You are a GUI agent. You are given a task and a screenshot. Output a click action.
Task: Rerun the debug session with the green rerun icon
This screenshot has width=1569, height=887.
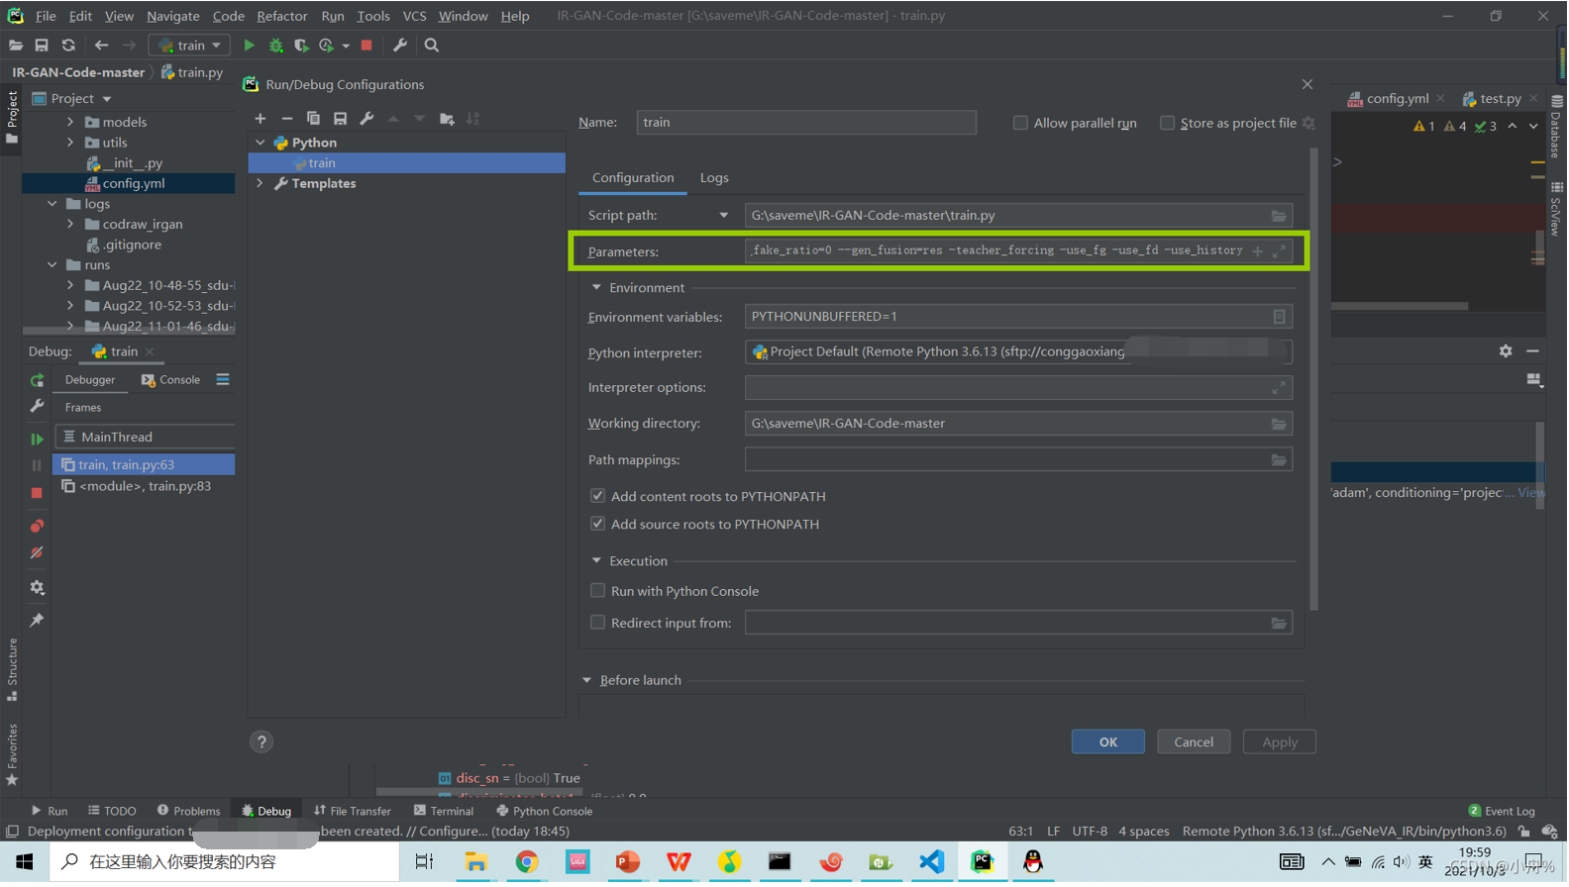(37, 381)
